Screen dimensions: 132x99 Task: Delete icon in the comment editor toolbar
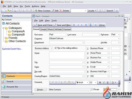pos(73,82)
